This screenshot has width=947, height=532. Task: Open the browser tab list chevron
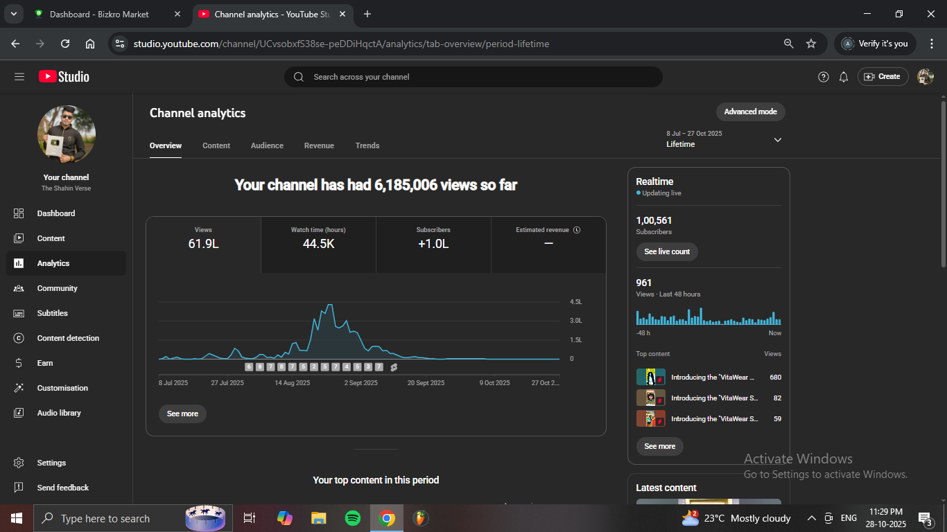point(13,14)
